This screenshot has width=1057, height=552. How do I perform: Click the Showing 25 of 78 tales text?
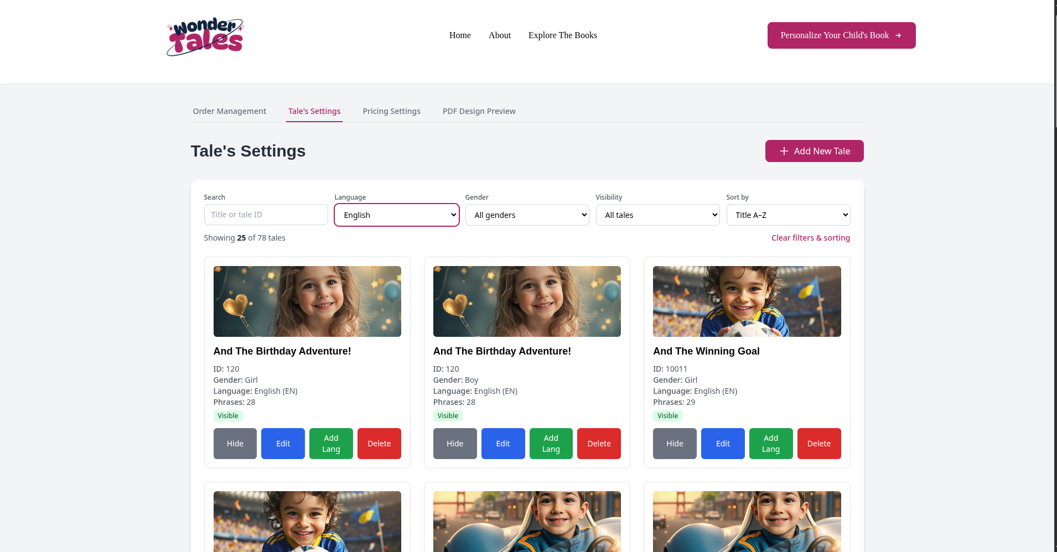coord(245,238)
